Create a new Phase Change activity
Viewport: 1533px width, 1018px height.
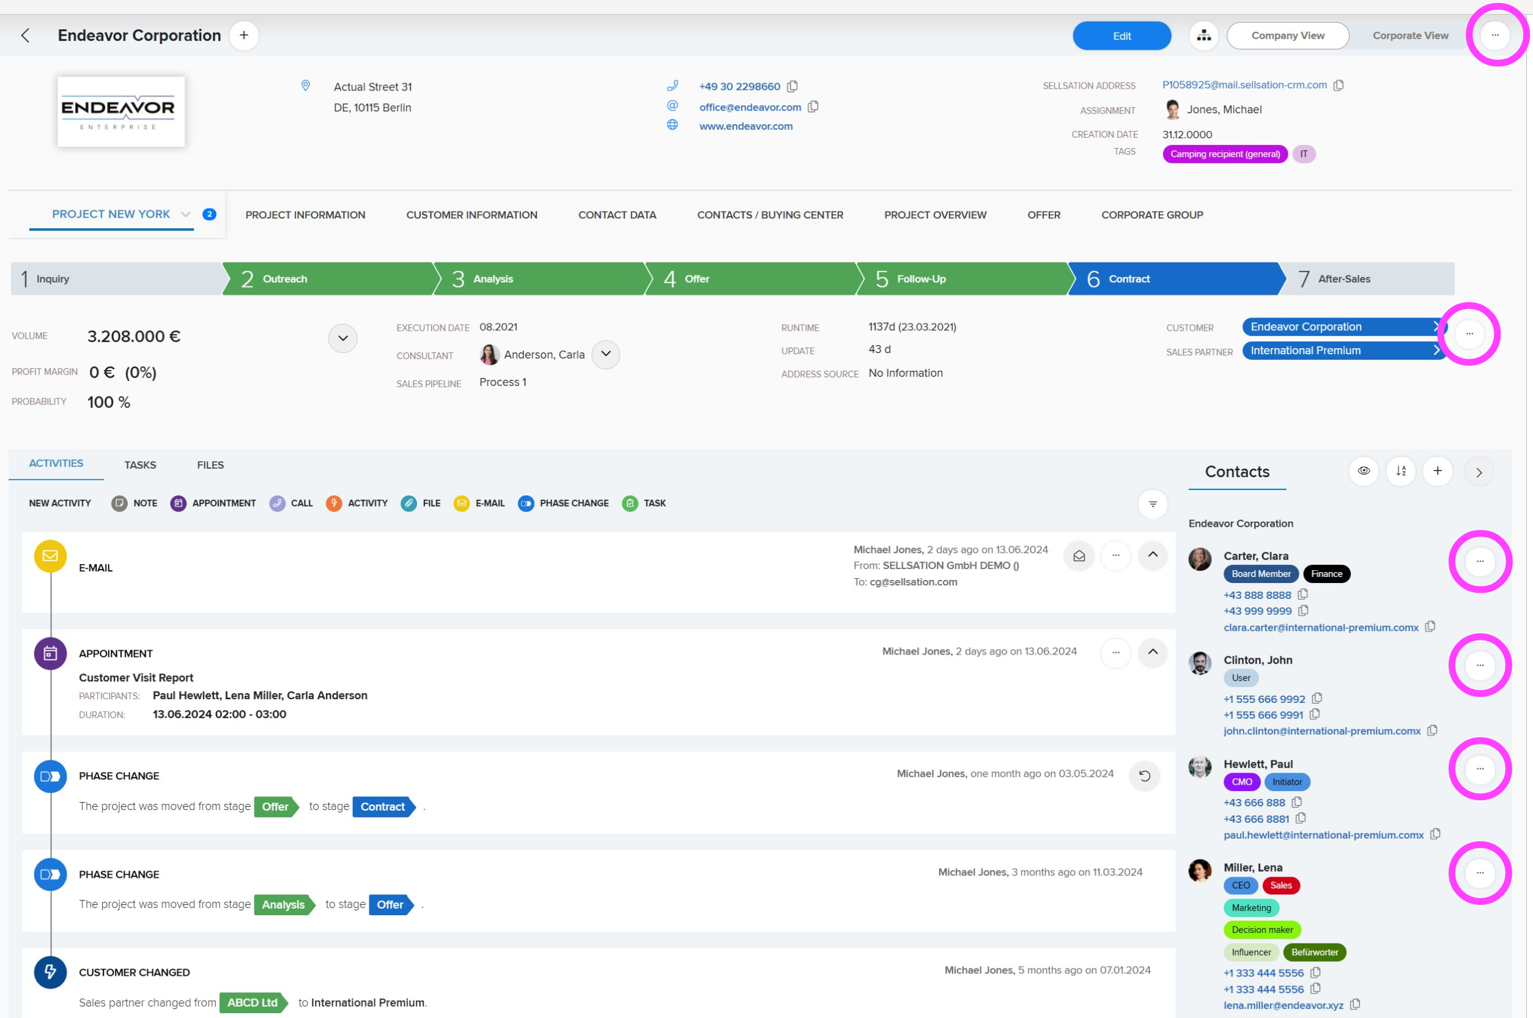563,504
